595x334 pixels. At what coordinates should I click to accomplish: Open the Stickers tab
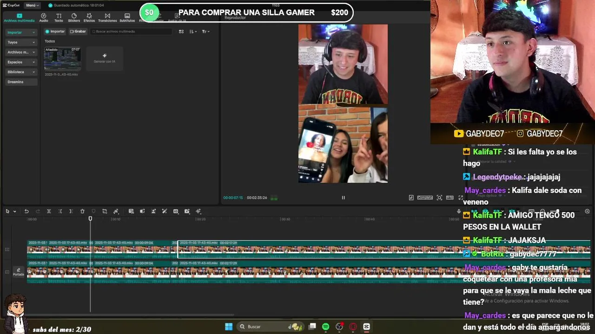click(x=74, y=18)
